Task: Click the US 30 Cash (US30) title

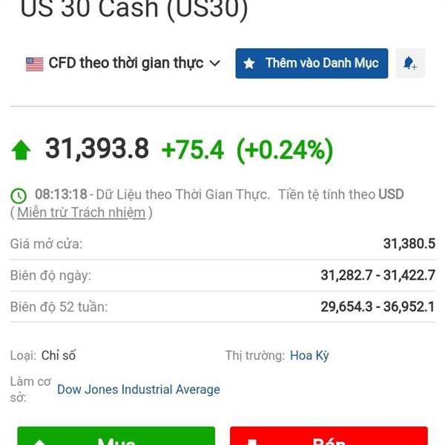Action: pyautogui.click(x=134, y=10)
